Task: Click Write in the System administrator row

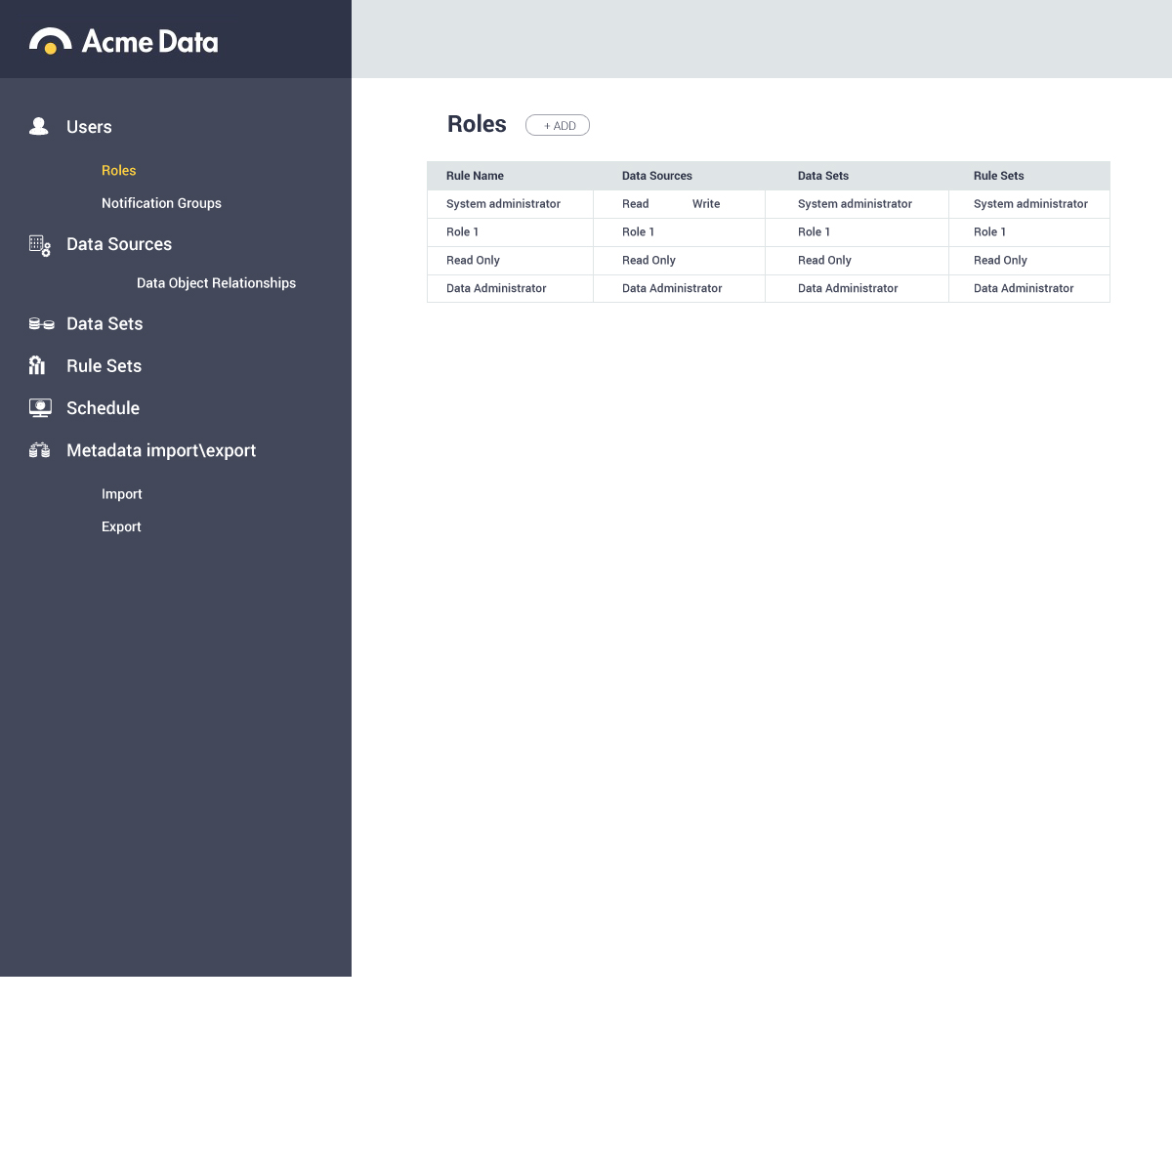Action: [x=705, y=203]
